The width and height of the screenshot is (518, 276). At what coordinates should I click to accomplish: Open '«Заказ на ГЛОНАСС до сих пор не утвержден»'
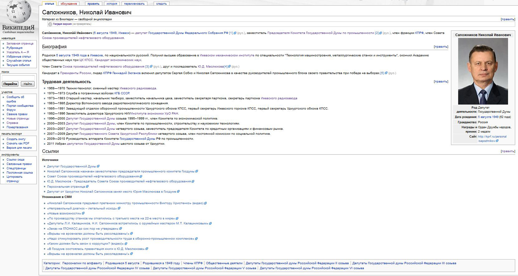pyautogui.click(x=83, y=228)
